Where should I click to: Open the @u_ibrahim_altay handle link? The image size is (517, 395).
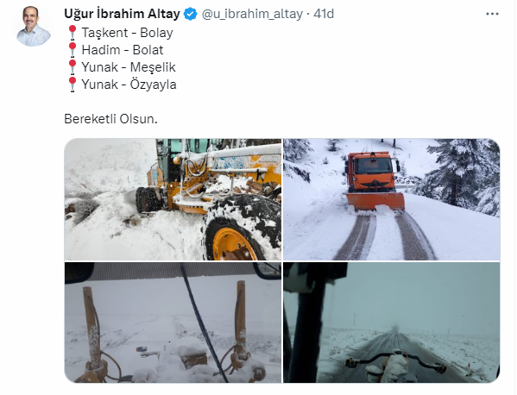(x=252, y=14)
